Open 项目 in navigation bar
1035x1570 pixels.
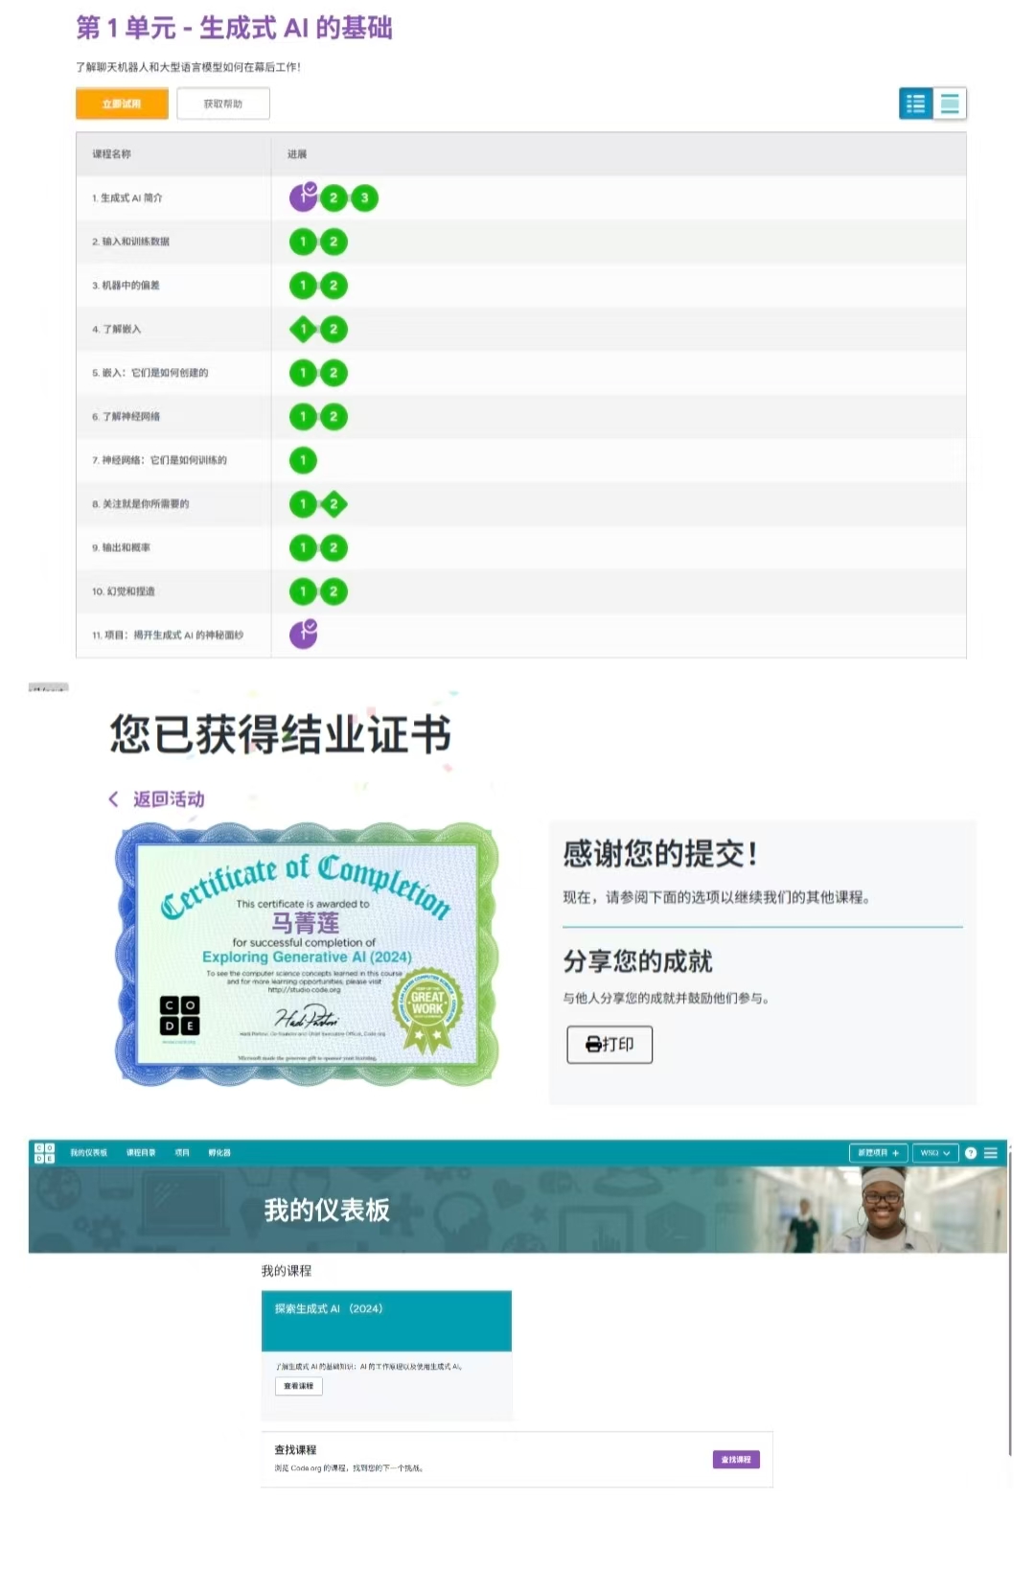coord(182,1153)
